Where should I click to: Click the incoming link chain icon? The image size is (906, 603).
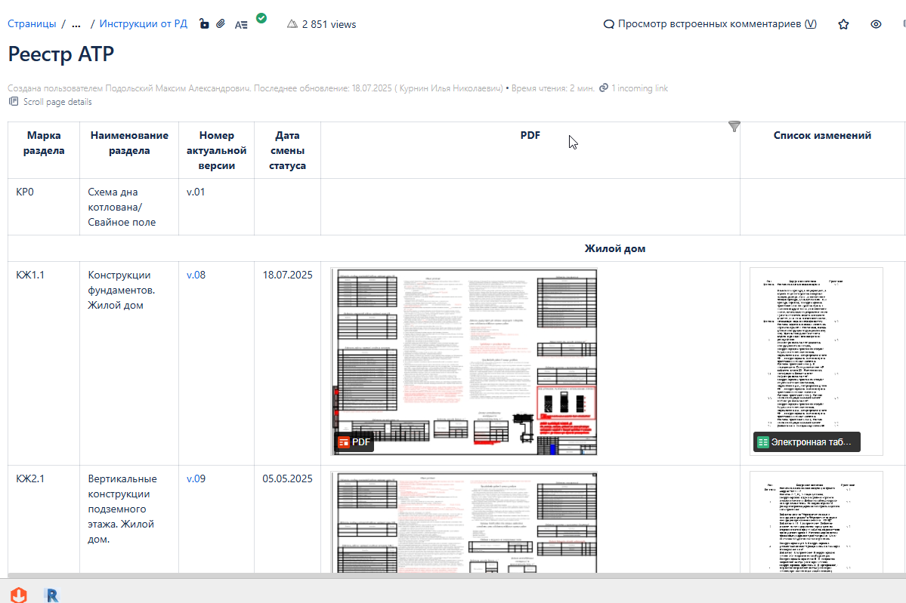point(604,88)
